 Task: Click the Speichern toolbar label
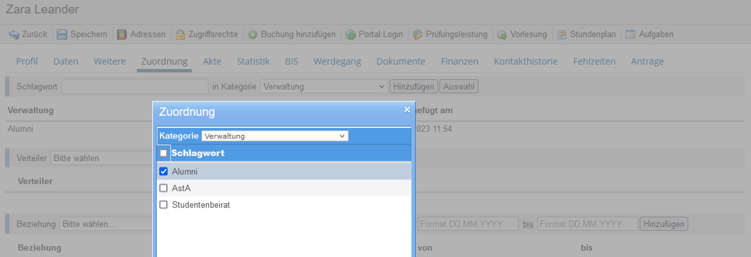click(88, 34)
